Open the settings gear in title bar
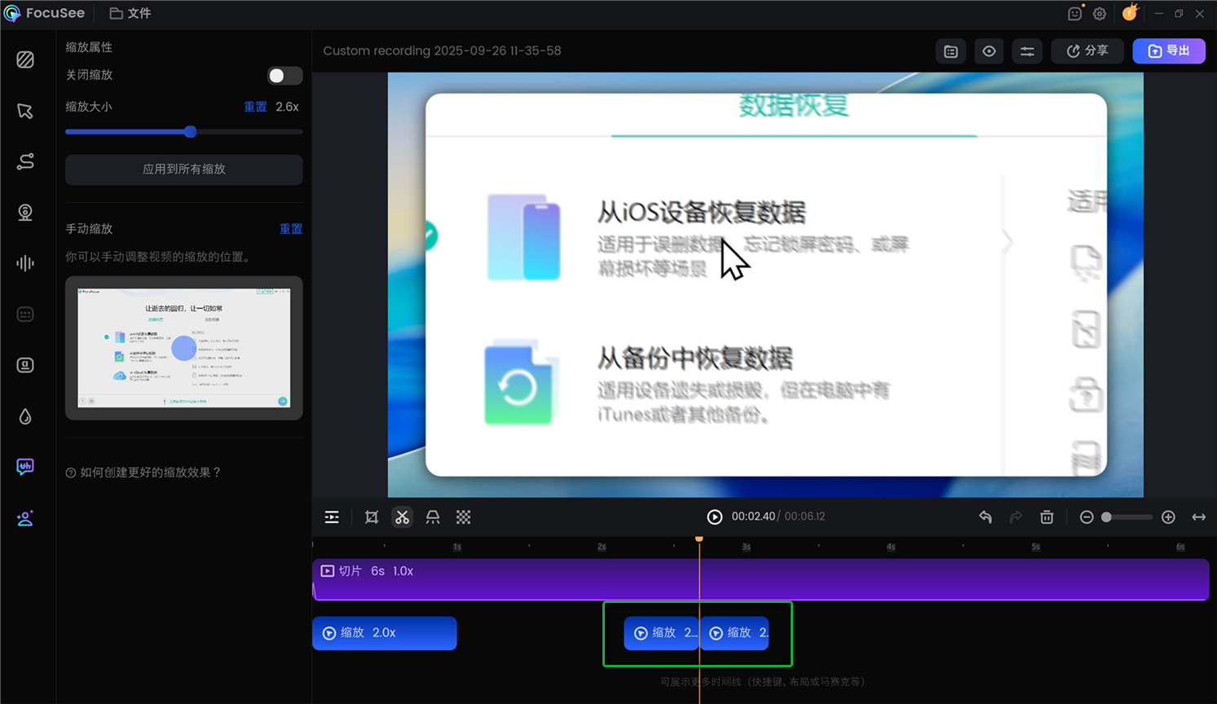Image resolution: width=1217 pixels, height=704 pixels. (1100, 14)
